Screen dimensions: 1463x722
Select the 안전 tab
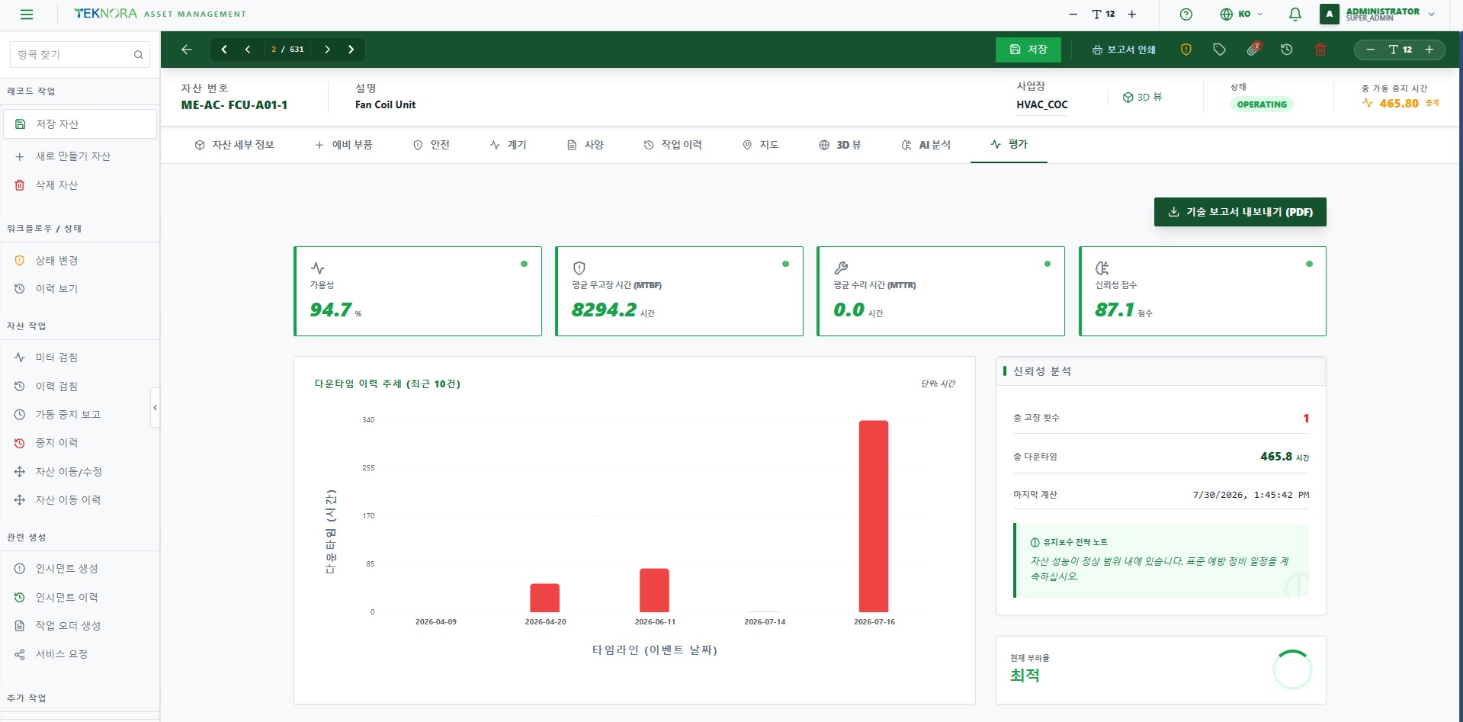[432, 145]
